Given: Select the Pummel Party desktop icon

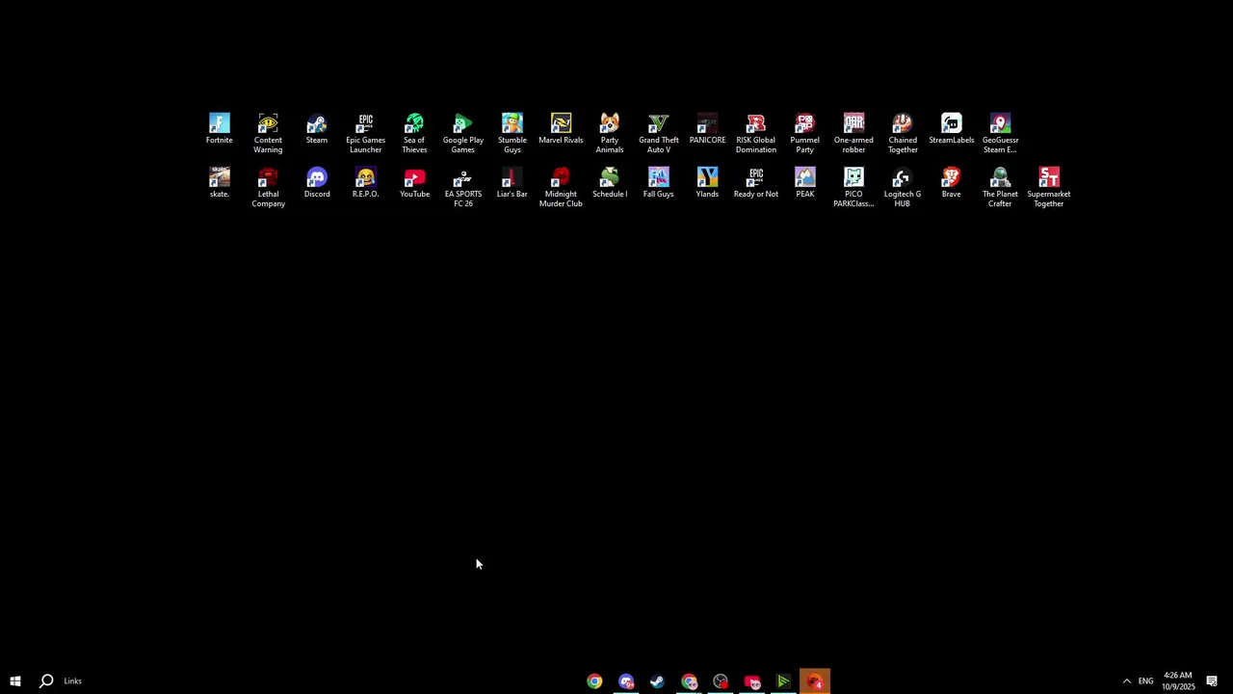Looking at the screenshot, I should [x=804, y=133].
